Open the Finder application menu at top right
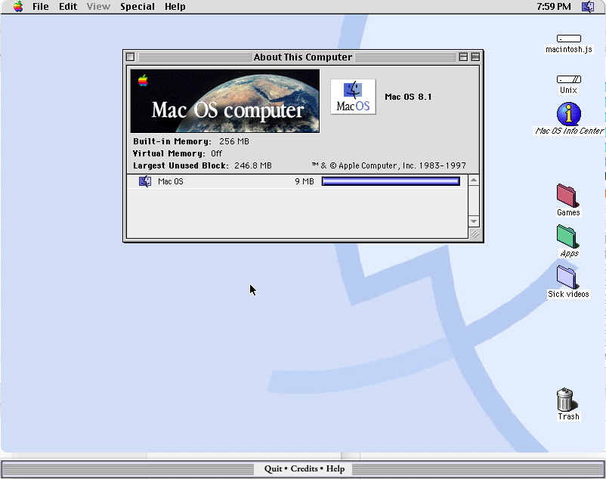The image size is (606, 479). pos(588,7)
